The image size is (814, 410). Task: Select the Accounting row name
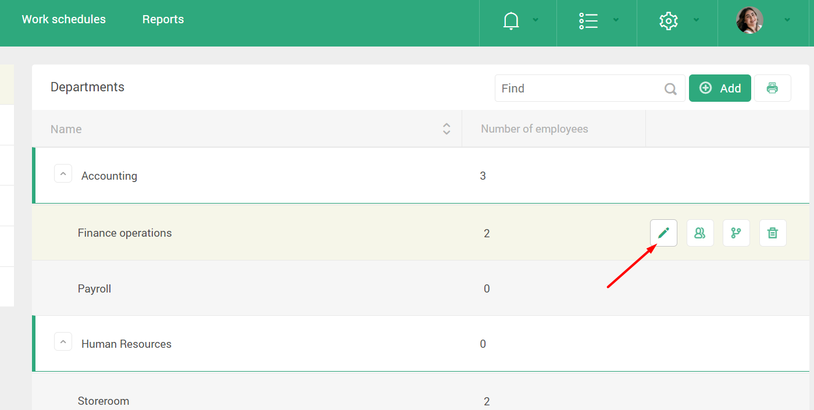coord(109,176)
